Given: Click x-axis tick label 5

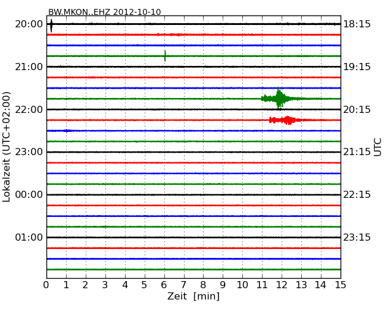Looking at the screenshot, I should pos(145,285).
